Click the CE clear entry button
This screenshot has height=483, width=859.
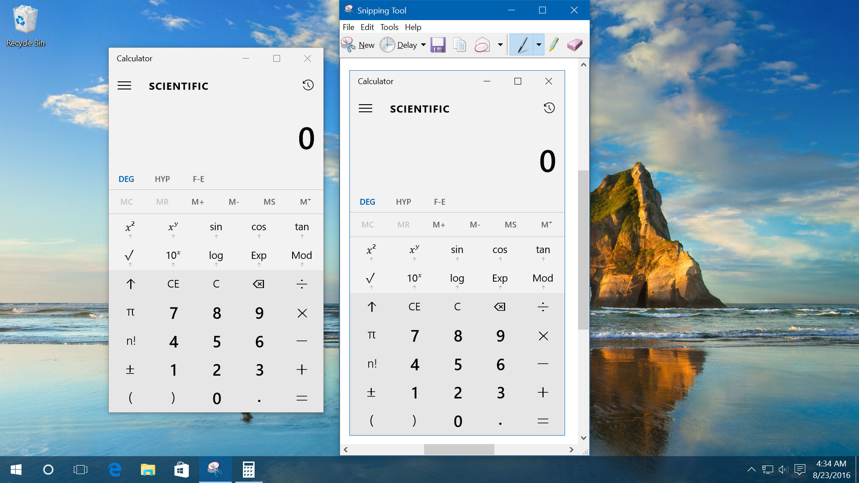coord(173,284)
